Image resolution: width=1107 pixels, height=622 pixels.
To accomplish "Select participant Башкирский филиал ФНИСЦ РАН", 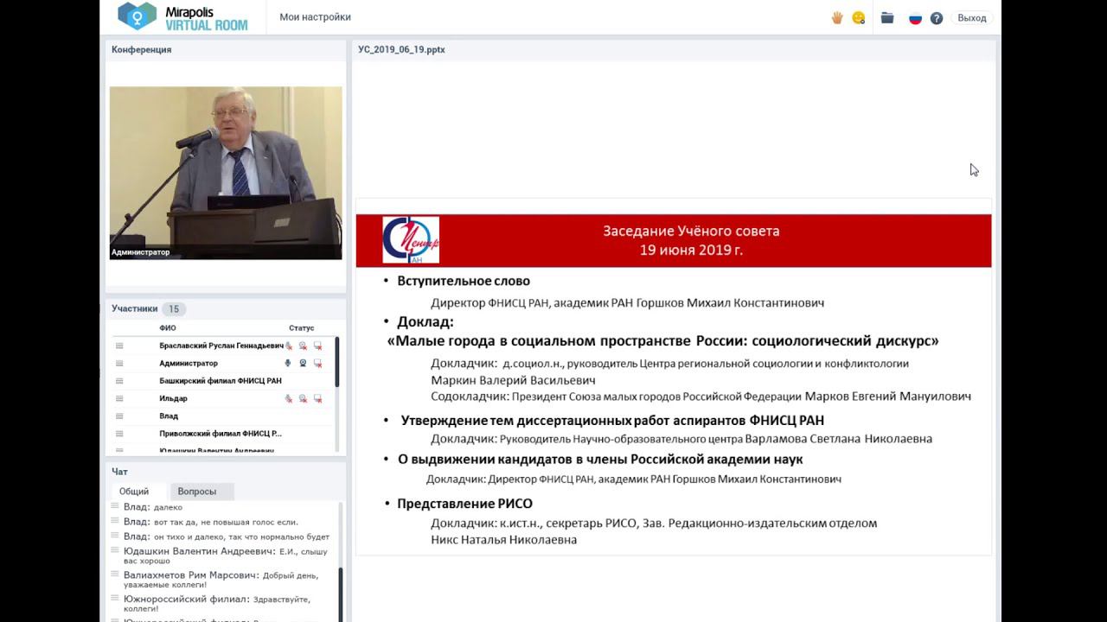I will (221, 381).
